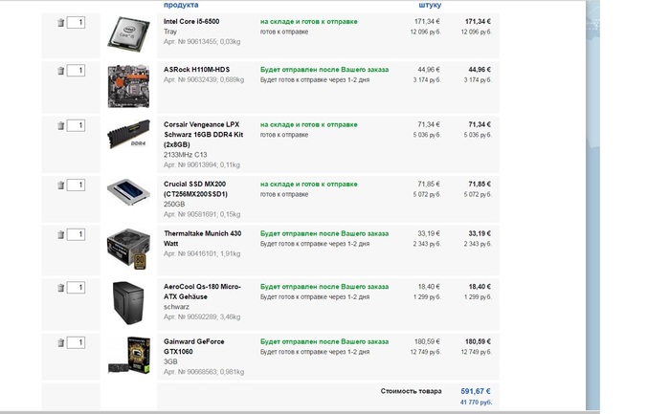Click 'штуку' price column header
670x414 pixels.
pyautogui.click(x=430, y=5)
